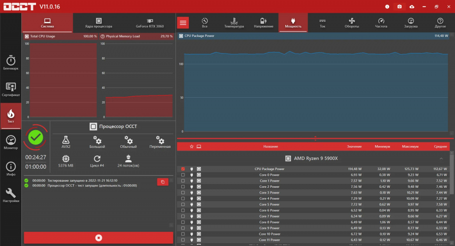This screenshot has width=455, height=246.
Task: Open the red hamburger menu
Action: 183,23
